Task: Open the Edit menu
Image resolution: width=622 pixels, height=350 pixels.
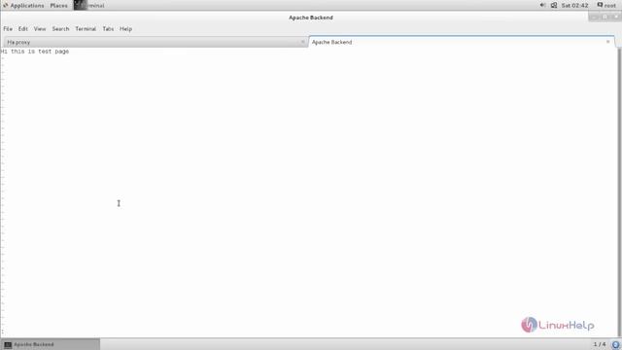Action: (x=23, y=29)
